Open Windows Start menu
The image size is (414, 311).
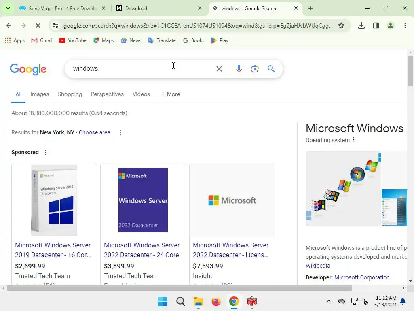(163, 301)
